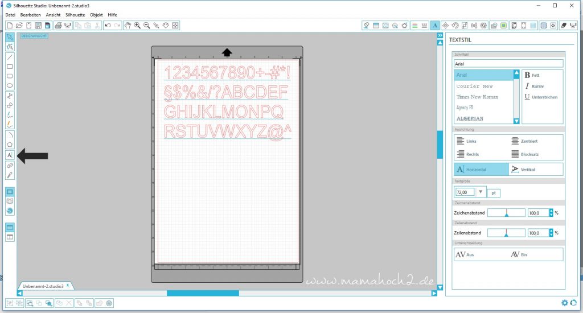Select the Line drawing tool
This screenshot has width=583, height=313.
pos(10,57)
